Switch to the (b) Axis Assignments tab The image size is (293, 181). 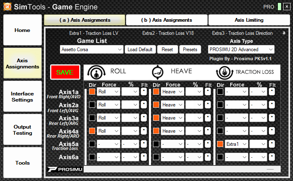click(166, 20)
